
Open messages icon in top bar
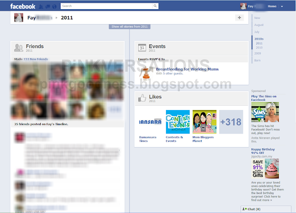coord(48,6)
